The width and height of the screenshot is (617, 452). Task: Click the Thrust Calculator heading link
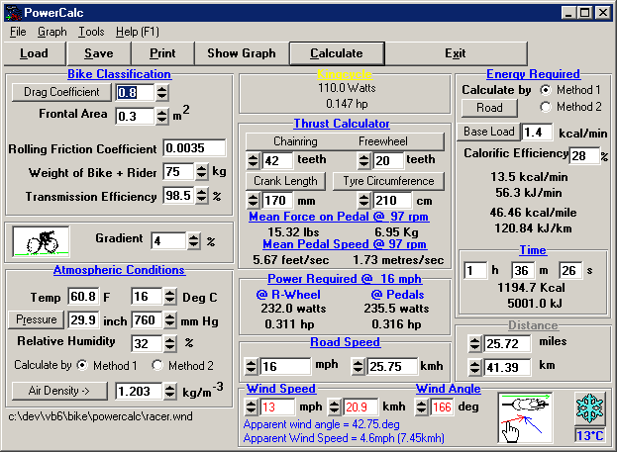pyautogui.click(x=342, y=124)
